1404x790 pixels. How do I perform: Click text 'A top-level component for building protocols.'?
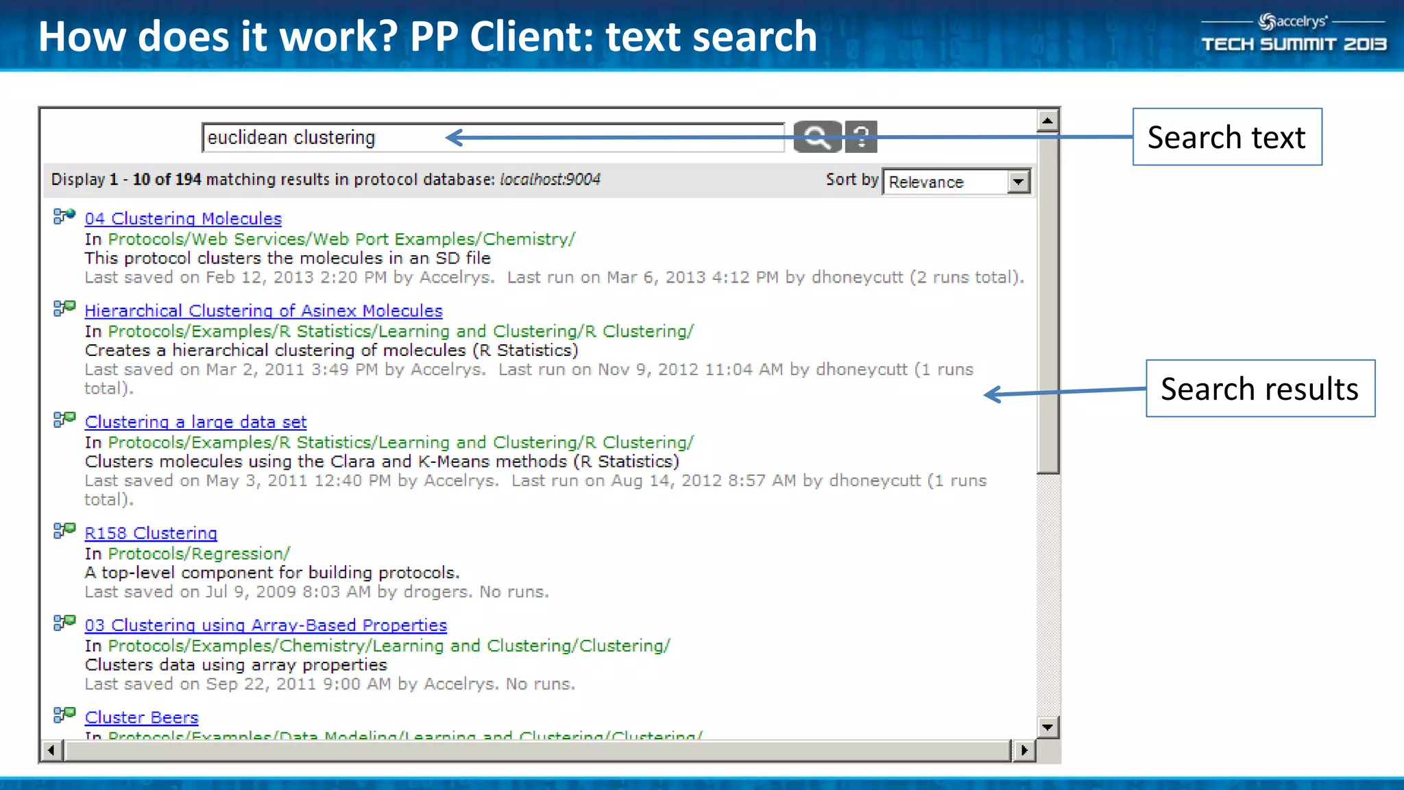272,573
